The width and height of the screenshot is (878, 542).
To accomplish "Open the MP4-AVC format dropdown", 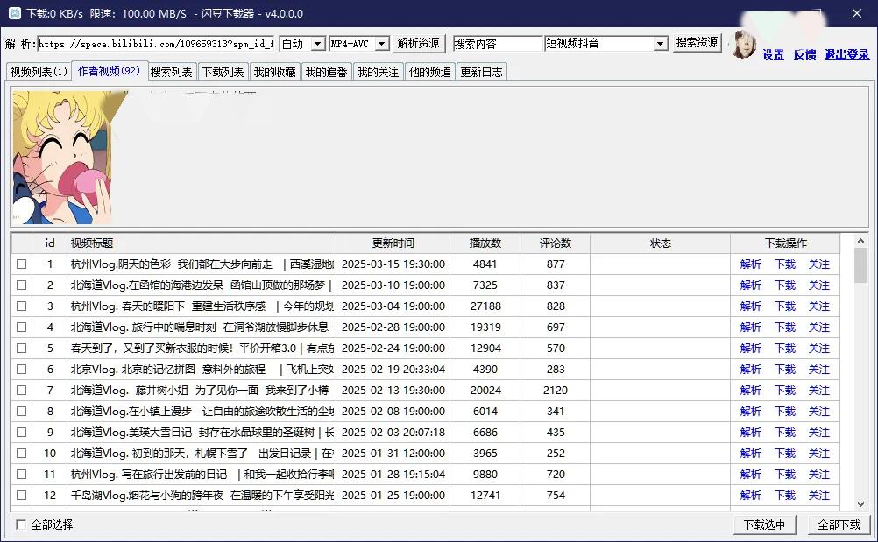I will click(382, 44).
